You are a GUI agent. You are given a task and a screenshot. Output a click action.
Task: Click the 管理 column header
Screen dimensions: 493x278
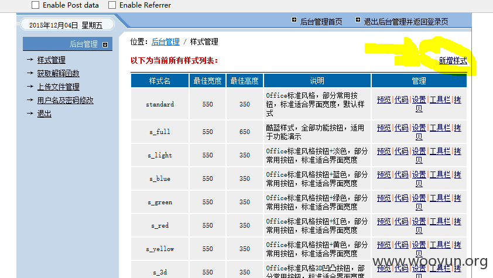click(419, 81)
